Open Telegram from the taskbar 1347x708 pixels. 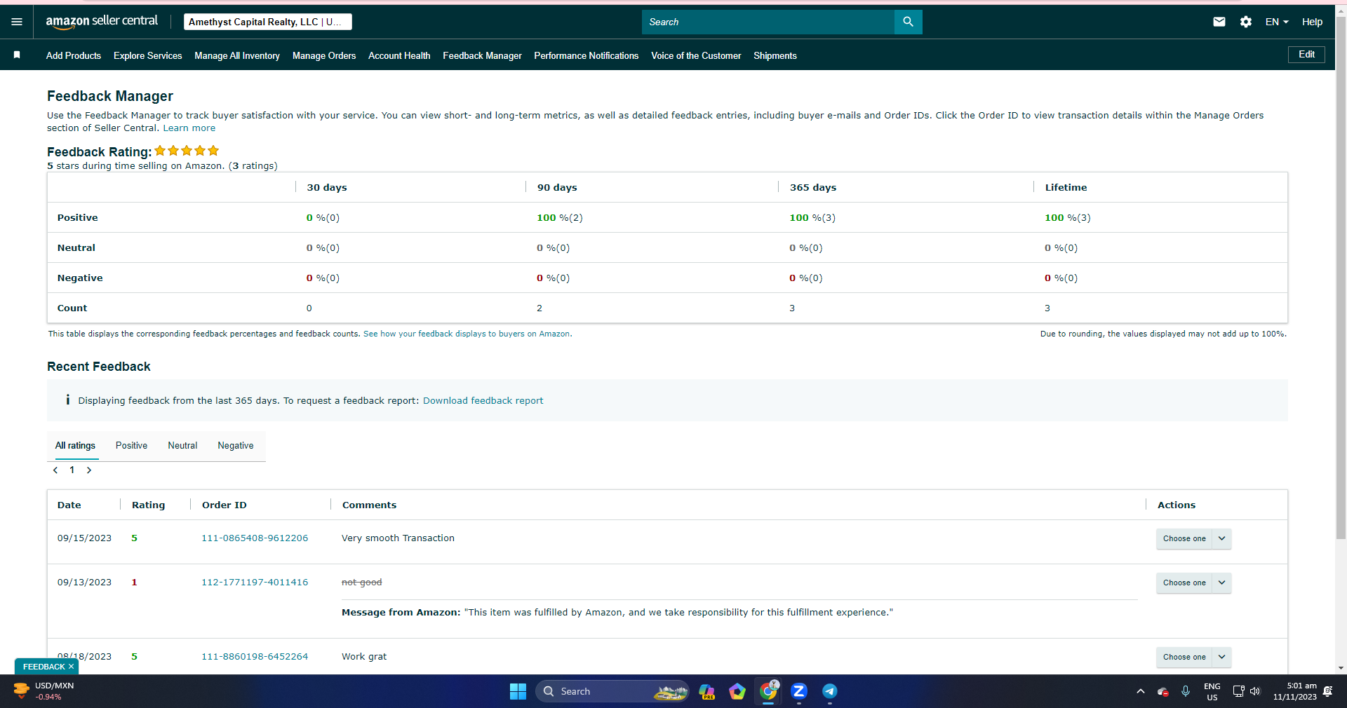[x=829, y=691]
